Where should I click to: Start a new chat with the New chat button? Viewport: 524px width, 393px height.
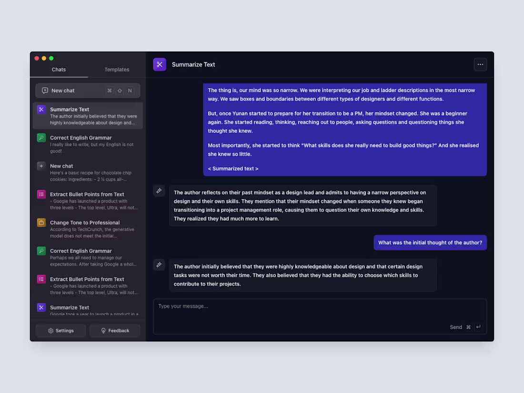click(x=71, y=91)
